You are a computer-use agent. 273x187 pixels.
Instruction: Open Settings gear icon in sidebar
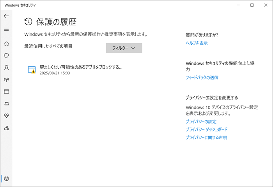(x=7, y=179)
